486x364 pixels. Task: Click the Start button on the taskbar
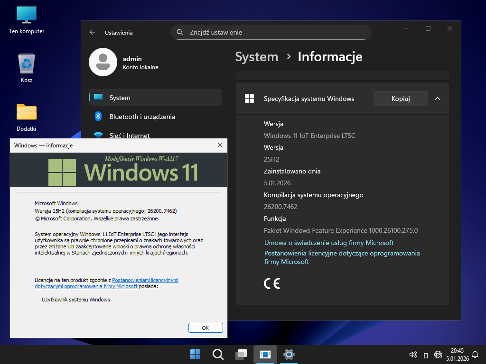coord(195,354)
